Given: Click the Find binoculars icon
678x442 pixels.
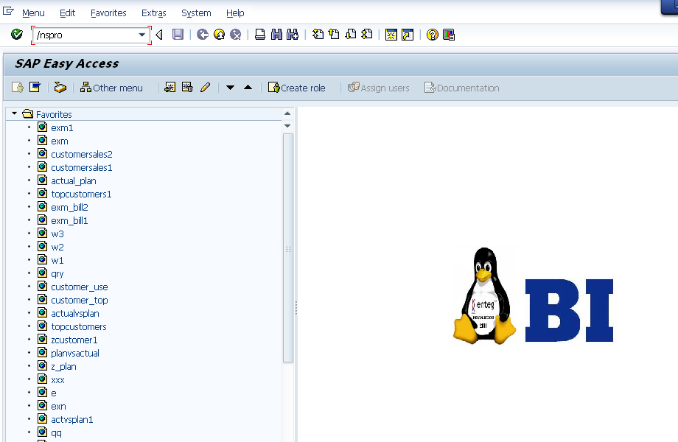Looking at the screenshot, I should click(x=276, y=35).
